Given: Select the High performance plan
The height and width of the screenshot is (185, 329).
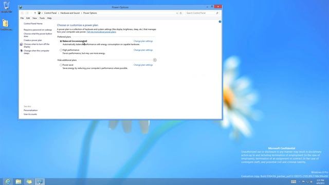Looking at the screenshot, I should pyautogui.click(x=61, y=50).
